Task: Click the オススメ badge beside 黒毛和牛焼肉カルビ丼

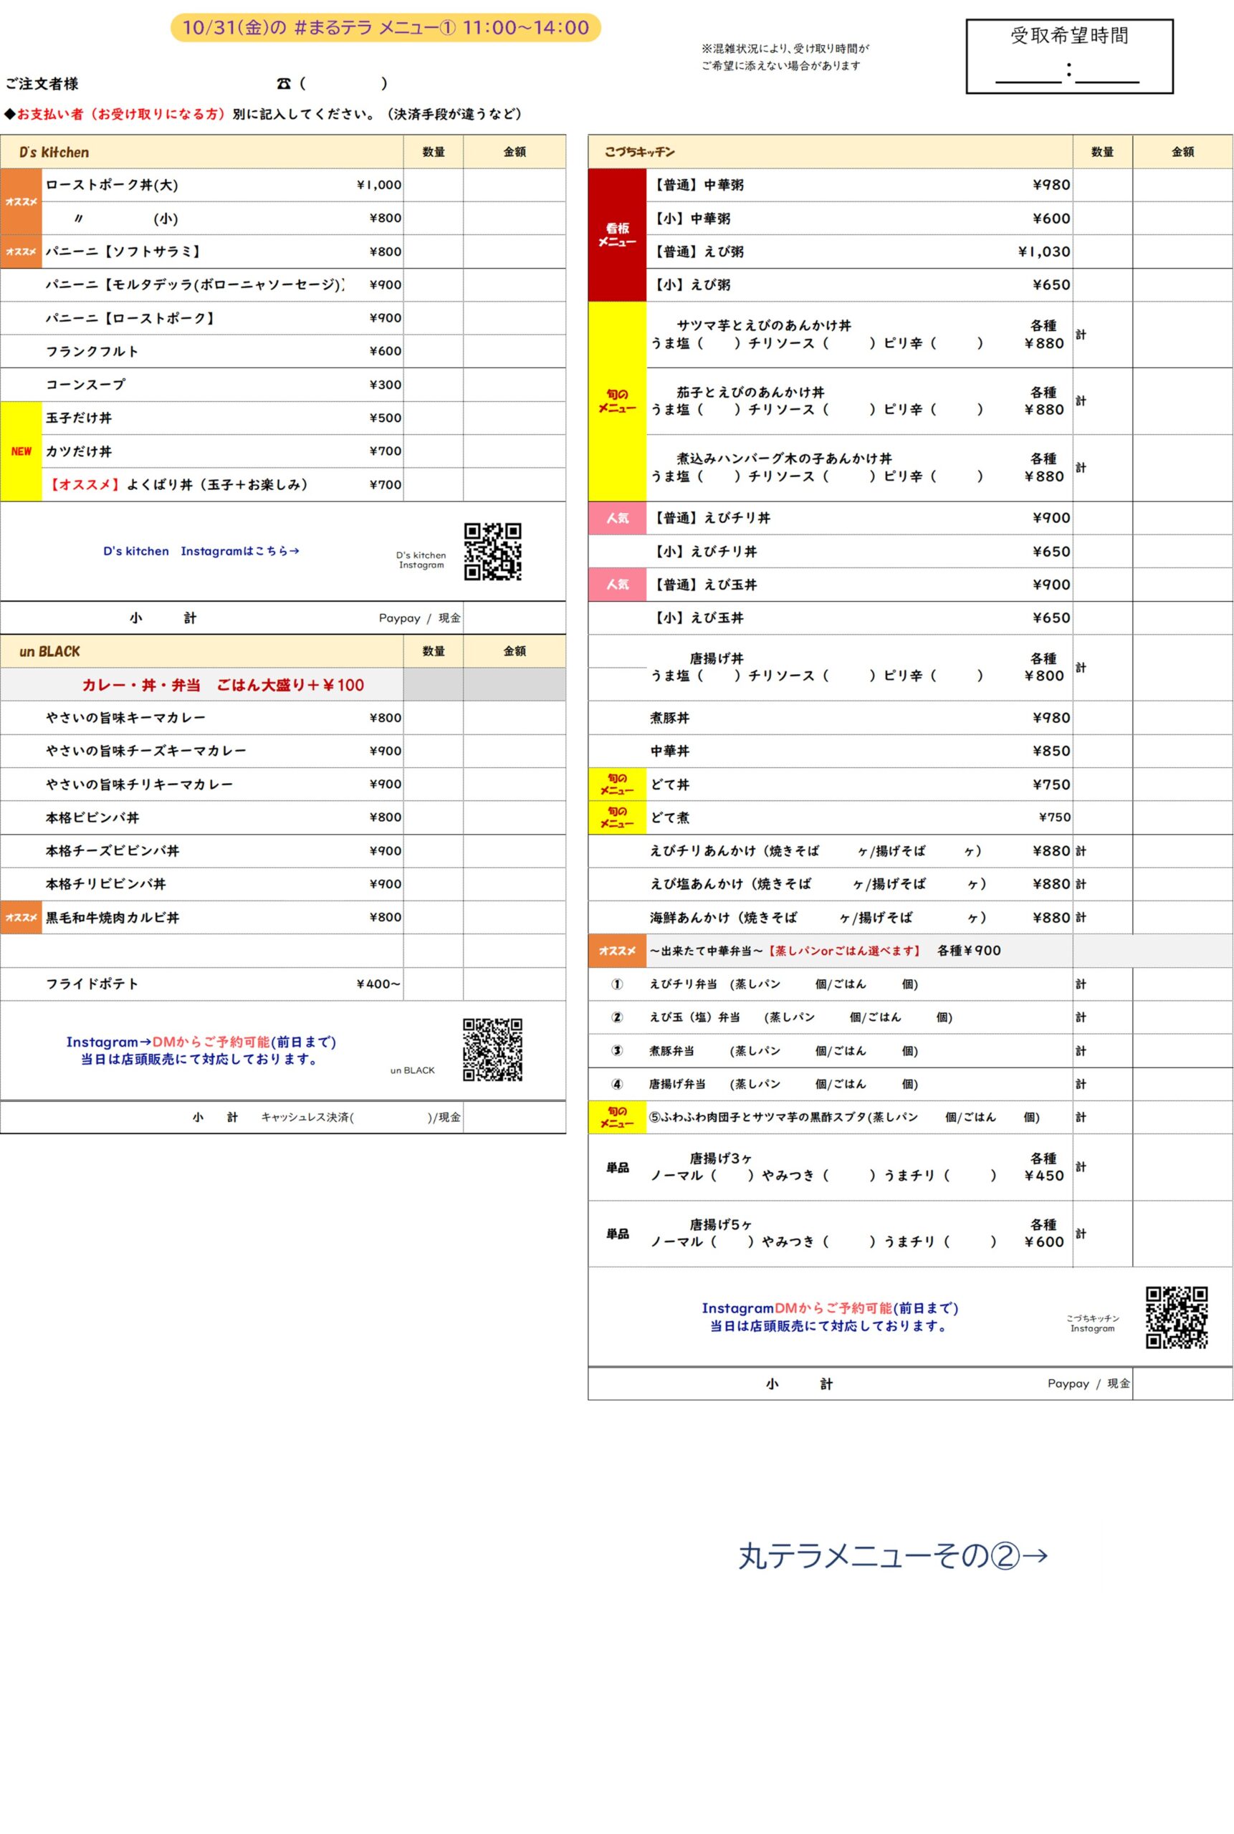Action: (x=21, y=918)
